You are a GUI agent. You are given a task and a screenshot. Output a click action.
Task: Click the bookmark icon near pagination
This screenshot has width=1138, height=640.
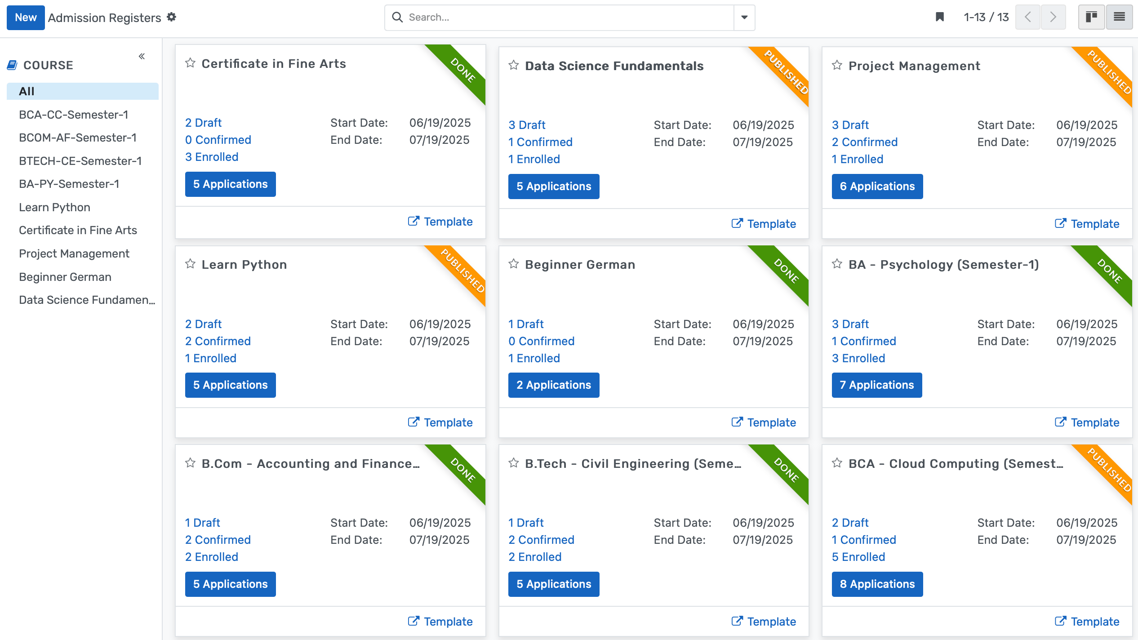939,17
